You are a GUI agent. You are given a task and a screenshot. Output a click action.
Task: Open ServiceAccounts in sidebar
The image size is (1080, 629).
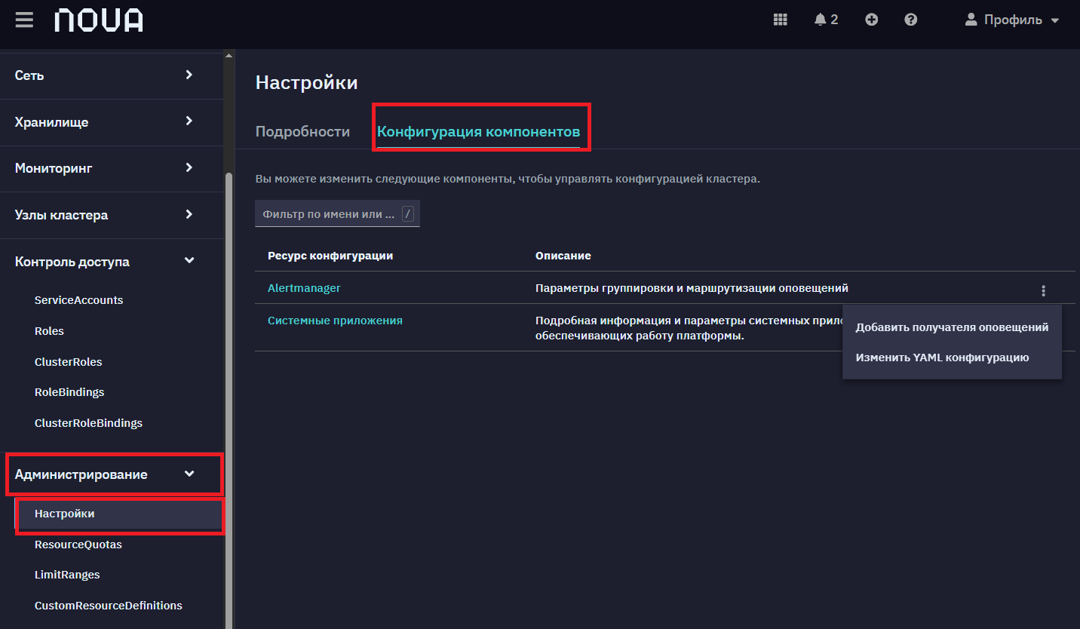78,300
